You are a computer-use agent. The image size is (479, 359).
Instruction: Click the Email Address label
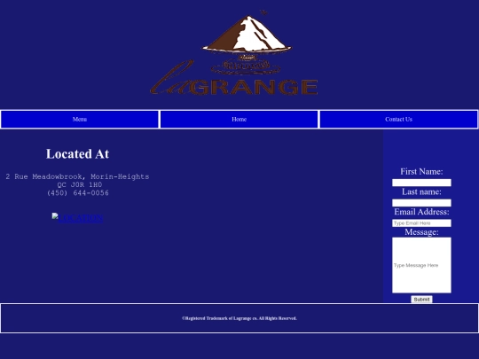click(x=421, y=212)
